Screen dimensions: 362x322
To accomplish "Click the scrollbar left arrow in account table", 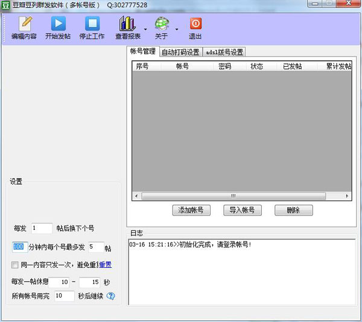I will [x=136, y=196].
